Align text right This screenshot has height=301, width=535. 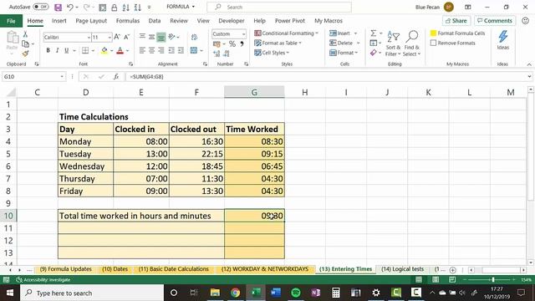[x=161, y=50]
